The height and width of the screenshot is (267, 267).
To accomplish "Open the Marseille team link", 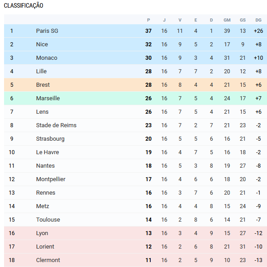I will tap(48, 98).
